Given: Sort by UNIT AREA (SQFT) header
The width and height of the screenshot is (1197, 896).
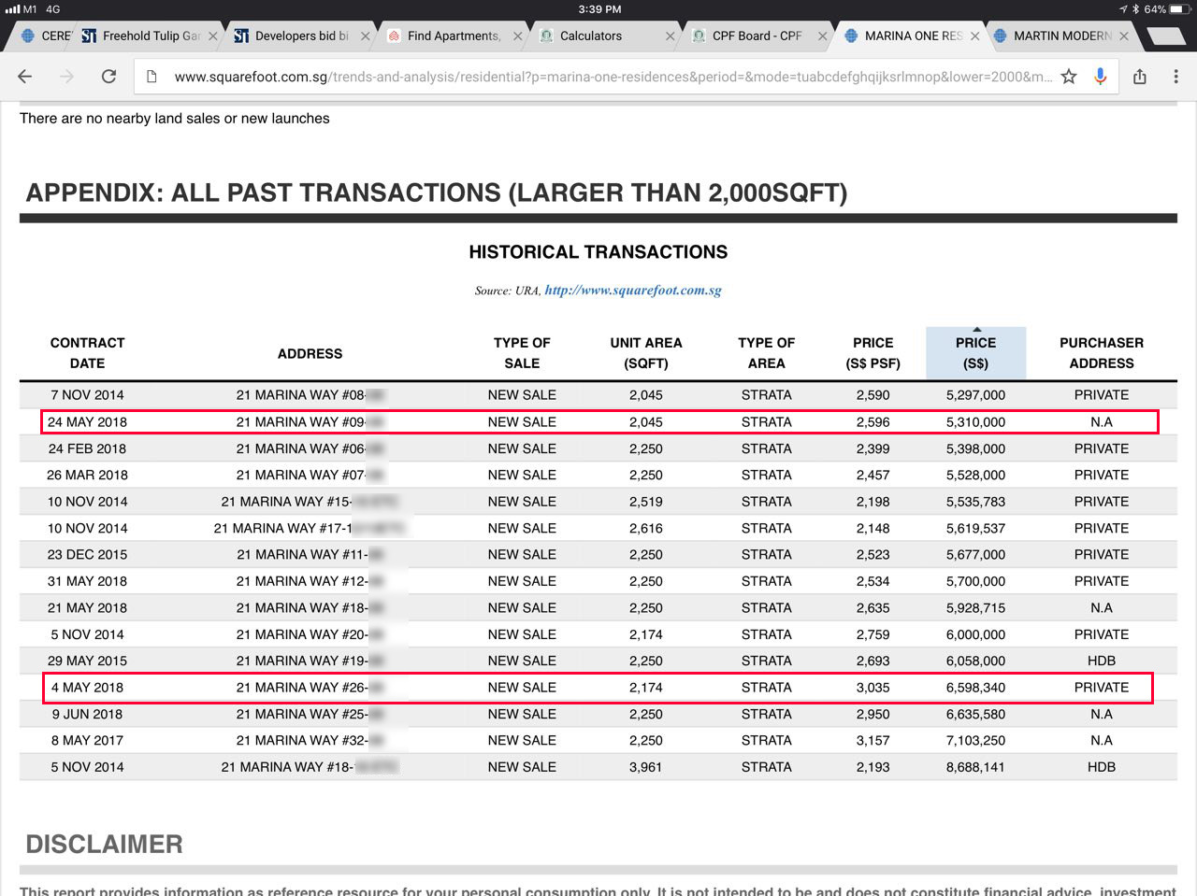Looking at the screenshot, I should 645,353.
